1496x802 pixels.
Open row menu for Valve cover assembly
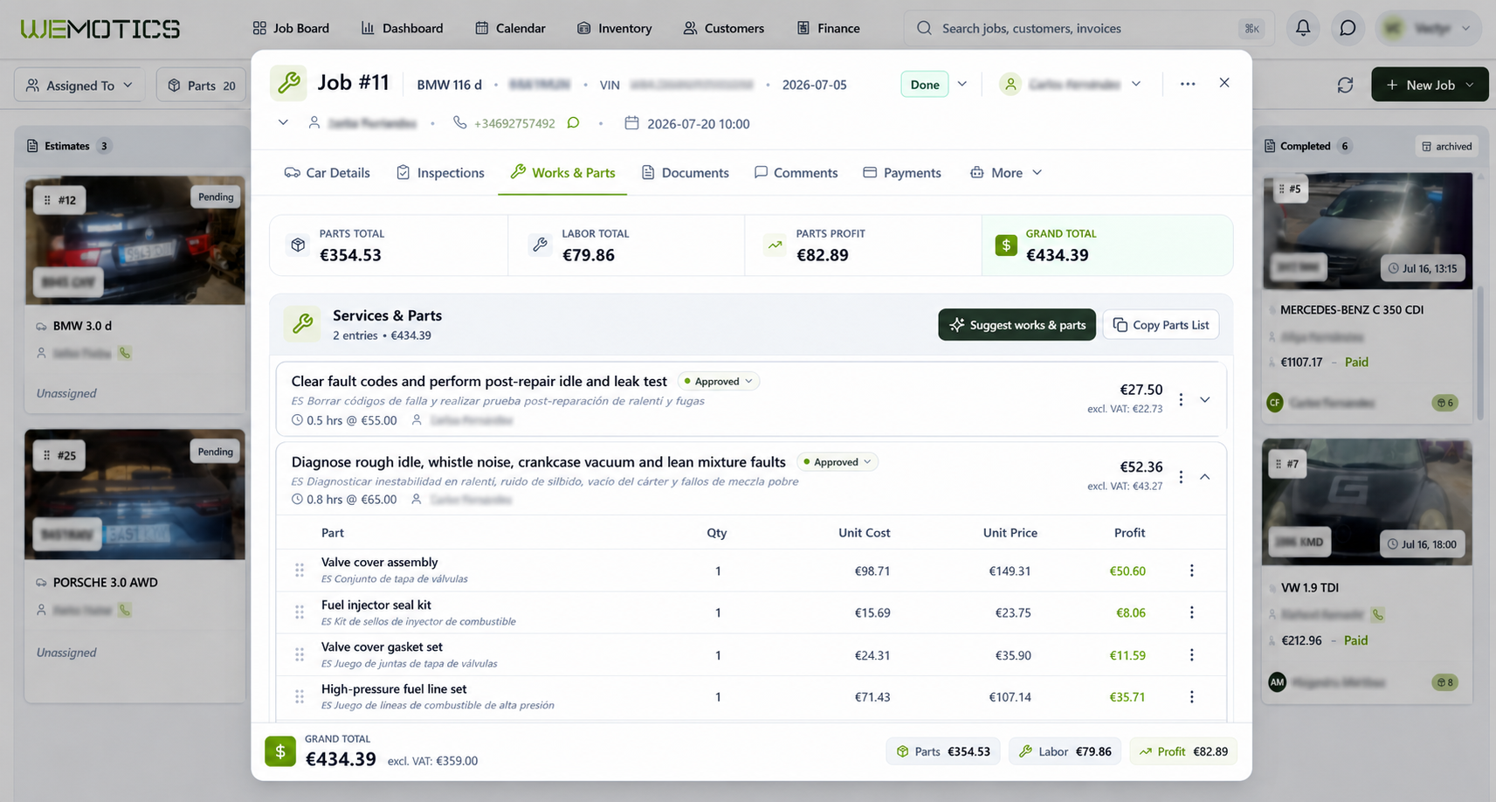1191,570
